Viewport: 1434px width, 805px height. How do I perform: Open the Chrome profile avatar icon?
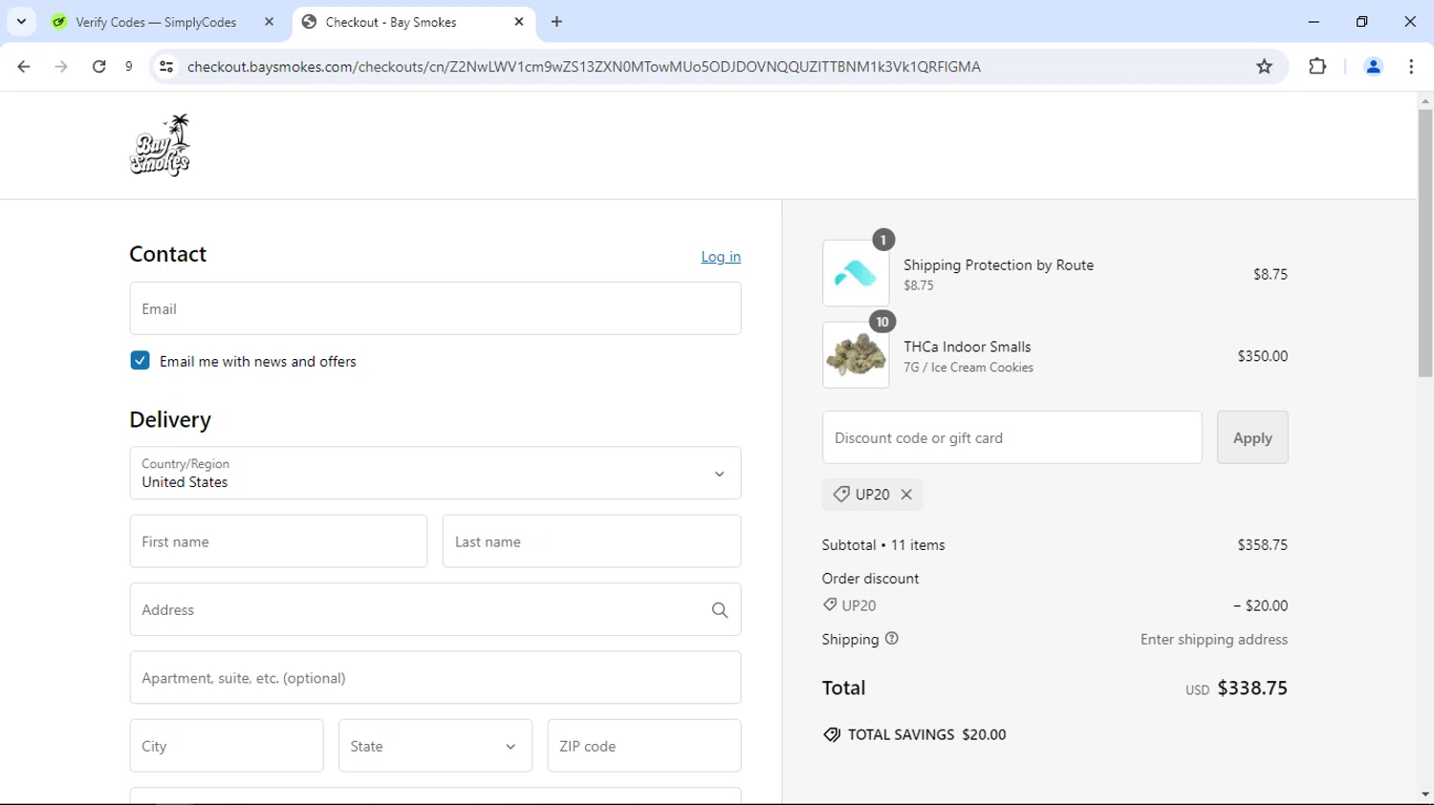pos(1373,67)
